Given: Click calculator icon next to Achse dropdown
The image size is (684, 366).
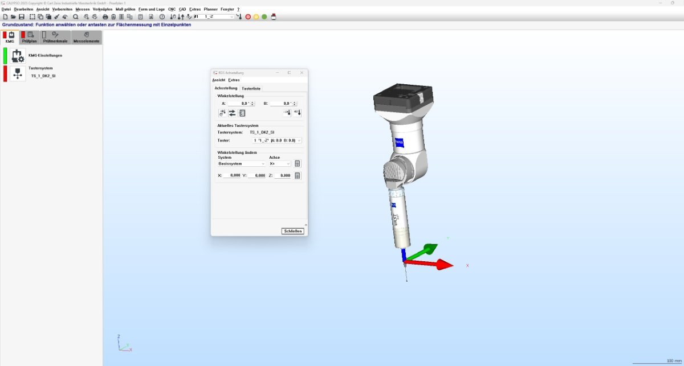Looking at the screenshot, I should pos(297,164).
